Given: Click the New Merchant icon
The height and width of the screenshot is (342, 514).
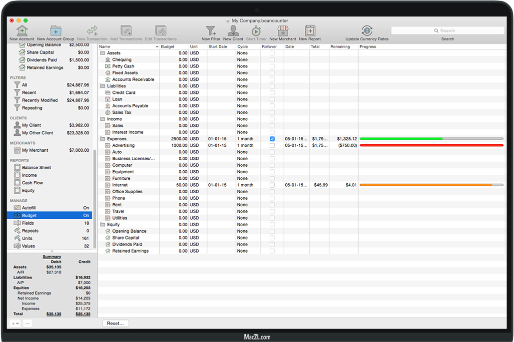Looking at the screenshot, I should [x=283, y=31].
